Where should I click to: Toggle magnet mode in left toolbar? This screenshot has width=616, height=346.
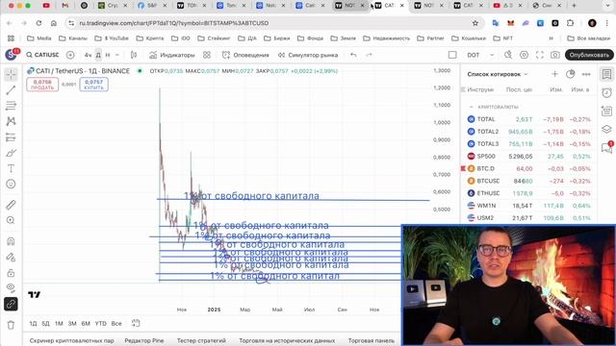pos(11,241)
